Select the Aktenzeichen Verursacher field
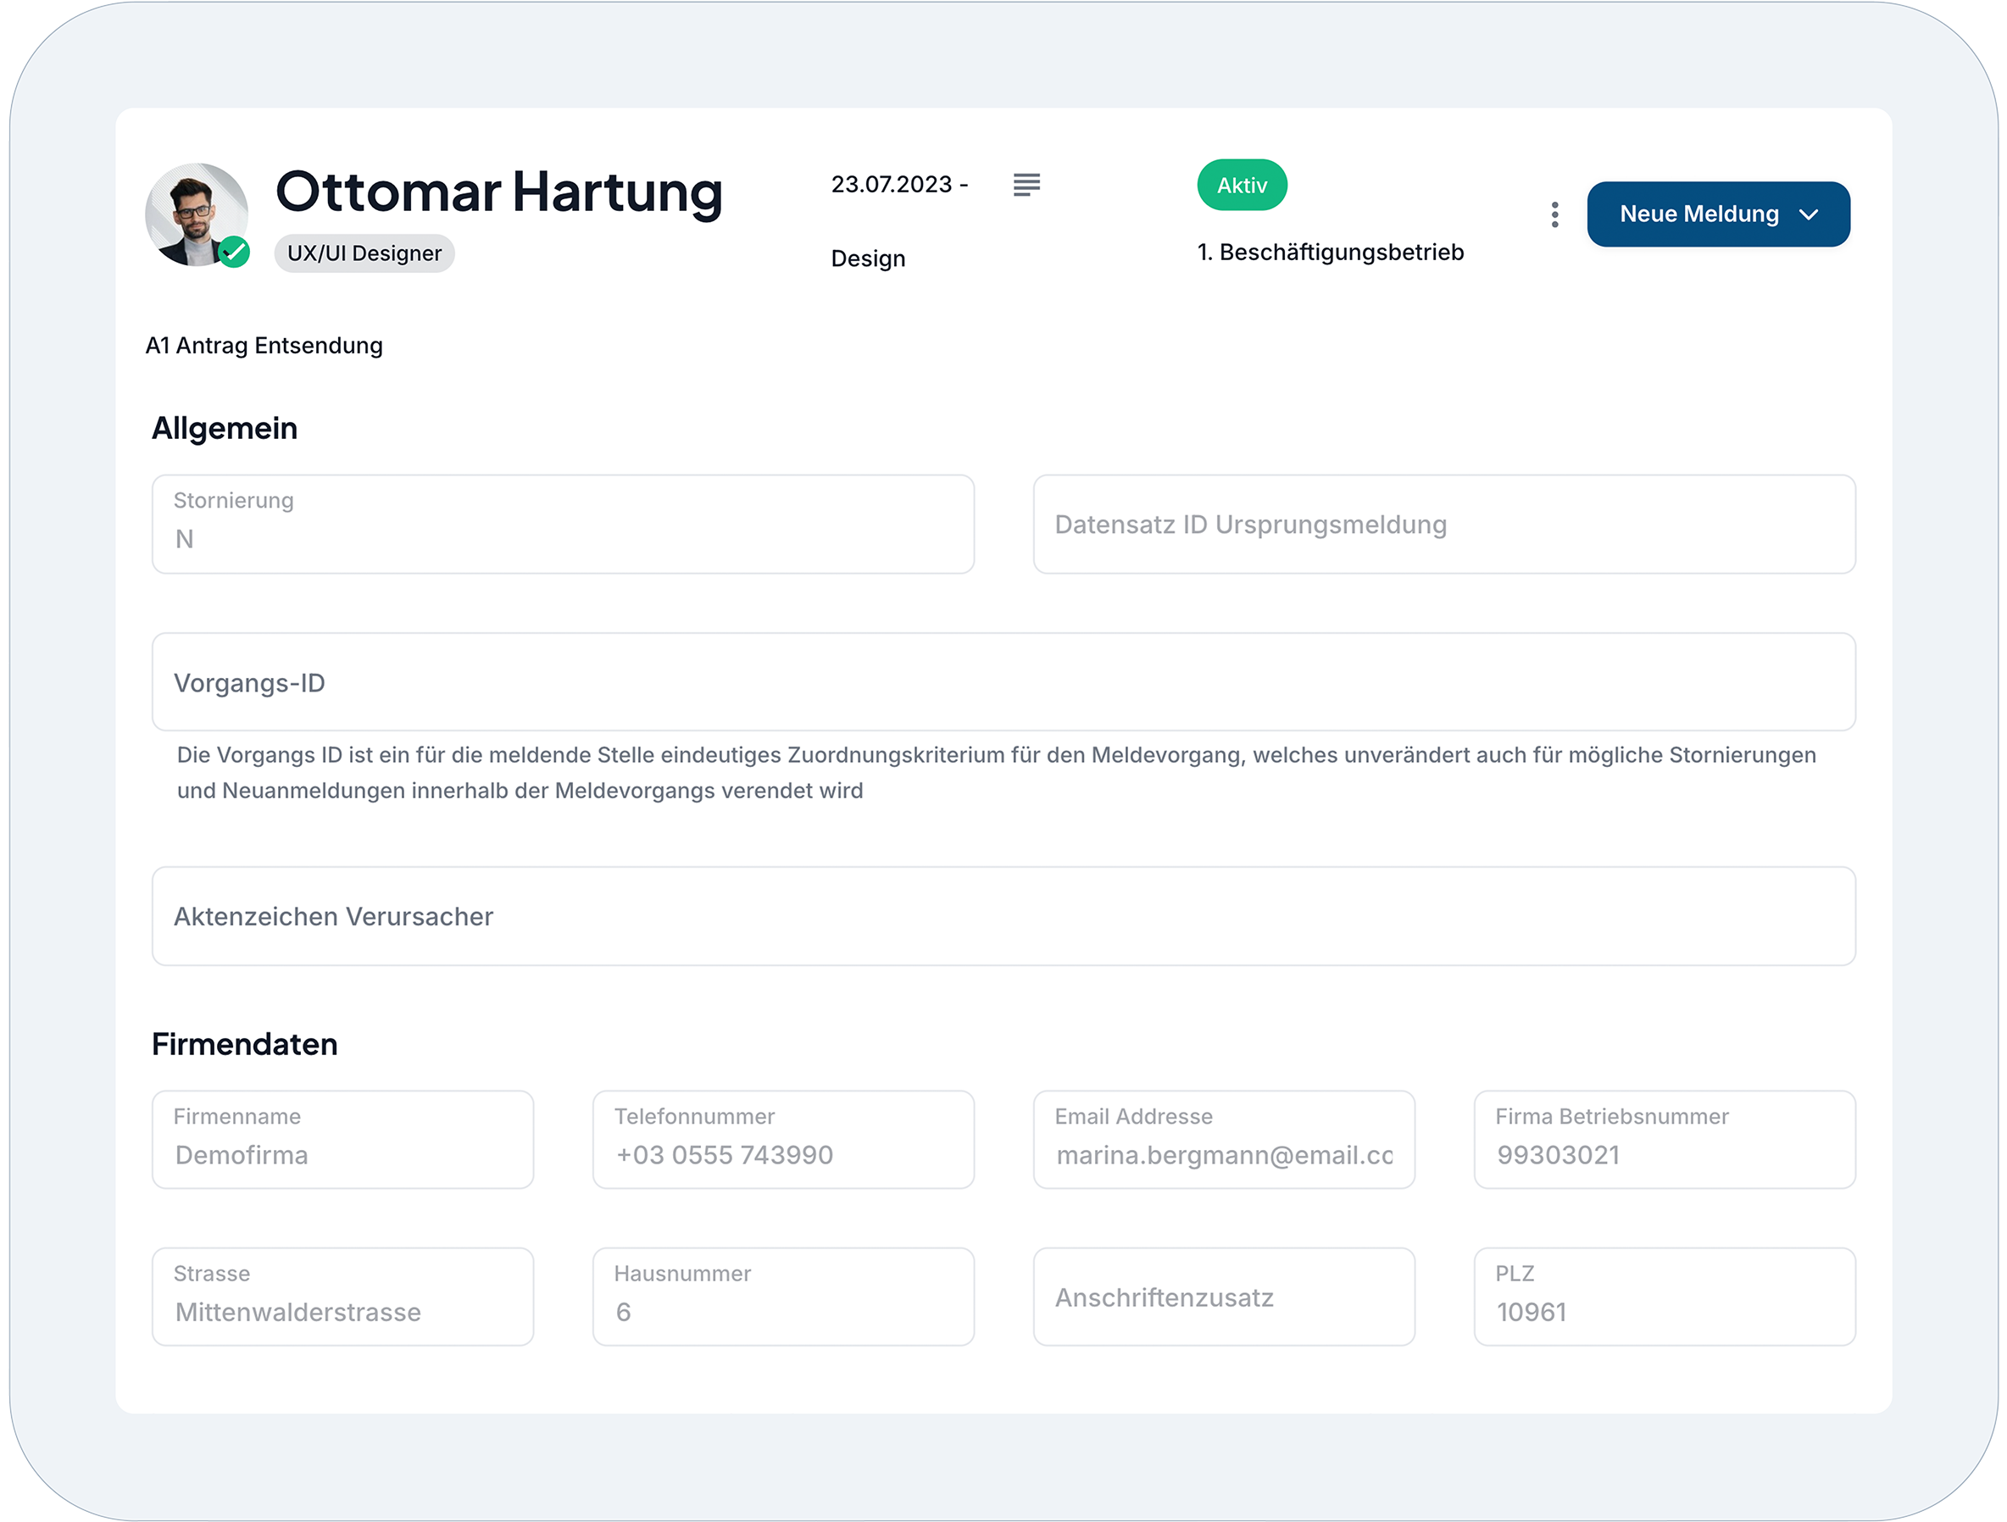 pyautogui.click(x=1003, y=916)
